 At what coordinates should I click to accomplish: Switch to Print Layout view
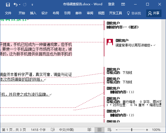99,130
